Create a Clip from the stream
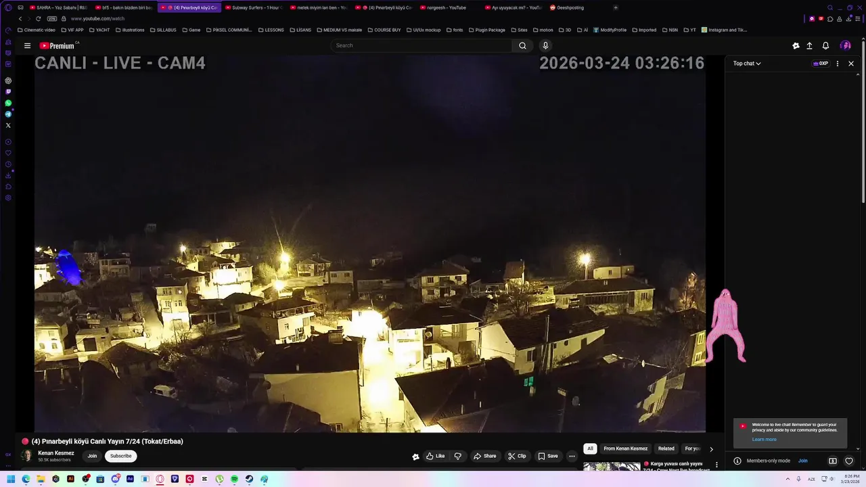This screenshot has height=487, width=866. coord(517,456)
